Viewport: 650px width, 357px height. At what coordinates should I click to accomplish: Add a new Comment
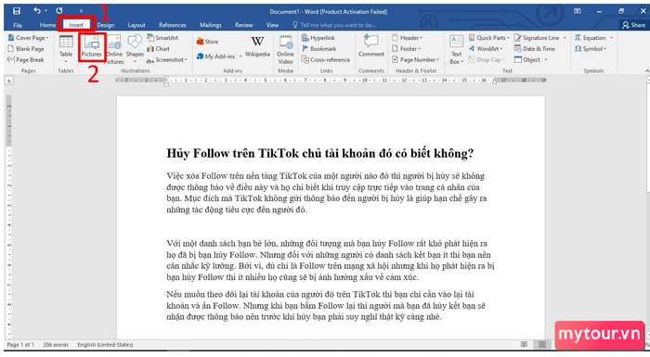pos(371,46)
